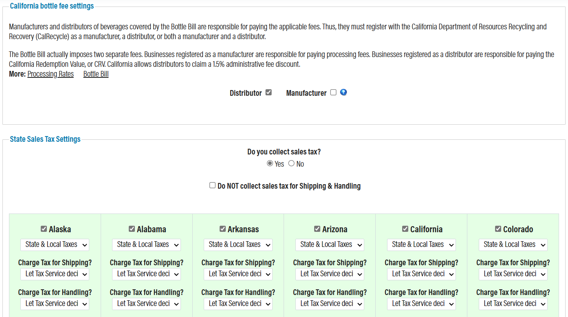Viewport: 568px width, 317px height.
Task: Toggle the Alabama state checkbox
Action: pos(132,229)
